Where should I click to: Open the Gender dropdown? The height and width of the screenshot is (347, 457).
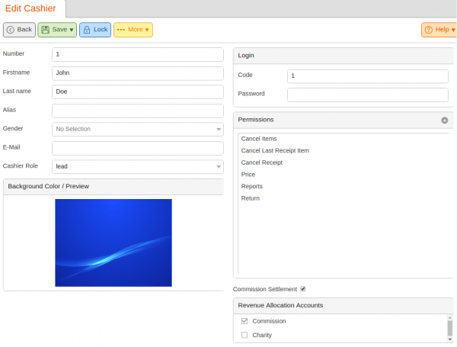[x=138, y=130]
